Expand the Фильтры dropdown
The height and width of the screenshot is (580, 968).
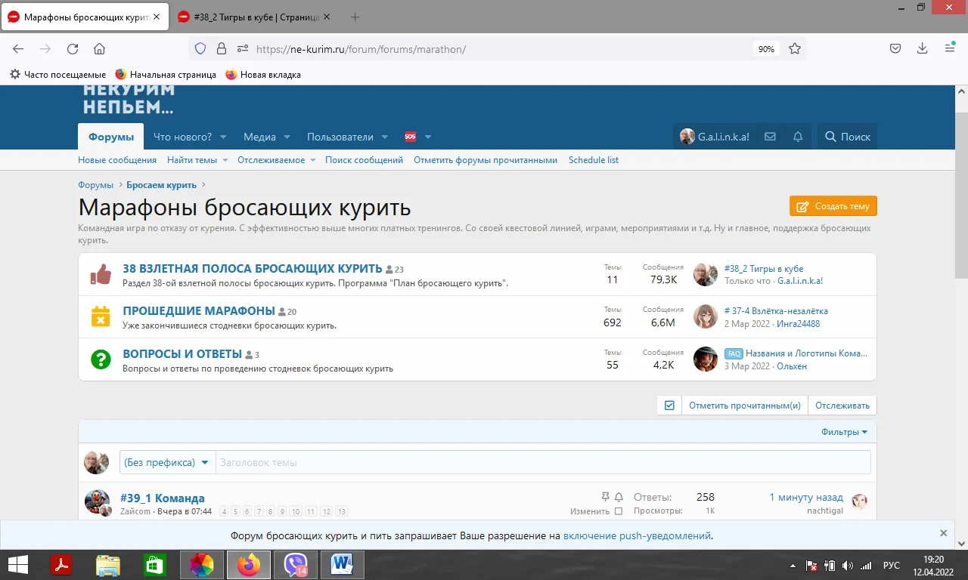tap(844, 431)
